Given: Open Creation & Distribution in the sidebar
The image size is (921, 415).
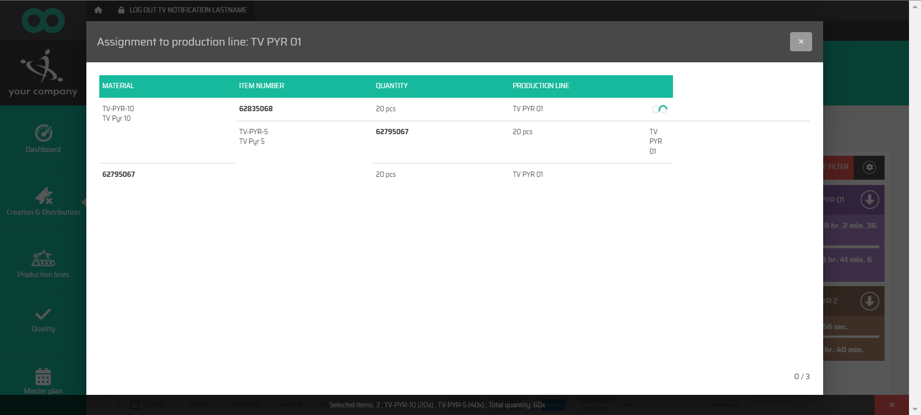Looking at the screenshot, I should 43,201.
